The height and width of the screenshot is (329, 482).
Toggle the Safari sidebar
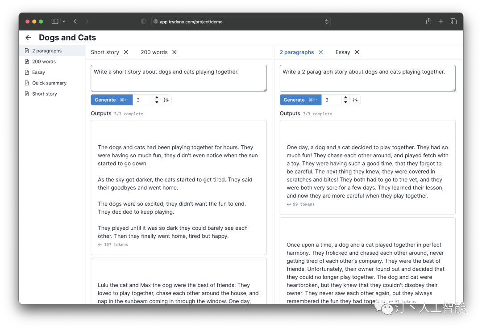(55, 21)
